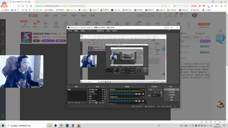The image size is (228, 128).
Task: Open OBS Studio icon in taskbar
Action: 55,125
